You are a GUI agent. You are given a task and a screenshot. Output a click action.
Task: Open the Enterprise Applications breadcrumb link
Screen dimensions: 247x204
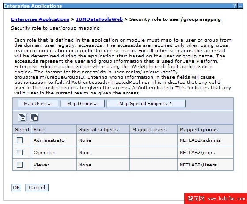tap(40, 19)
